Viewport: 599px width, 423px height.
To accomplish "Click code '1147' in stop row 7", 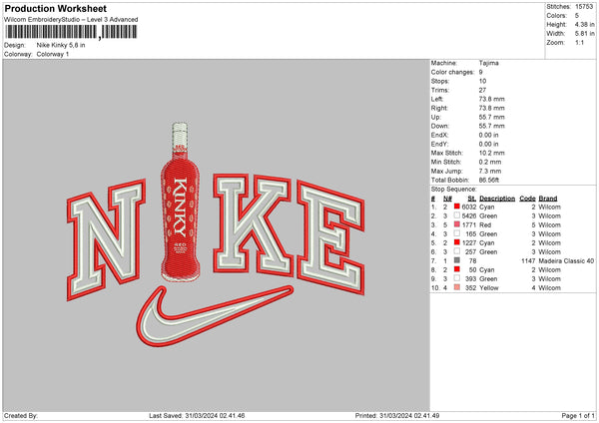I will coord(528,260).
